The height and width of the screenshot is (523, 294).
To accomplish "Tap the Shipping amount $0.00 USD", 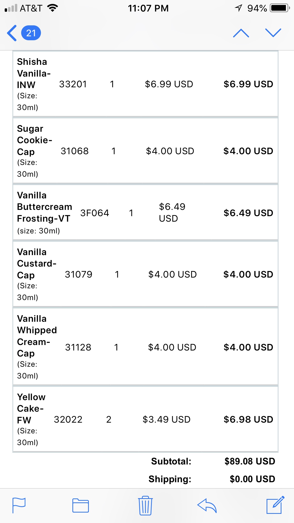I will (252, 479).
